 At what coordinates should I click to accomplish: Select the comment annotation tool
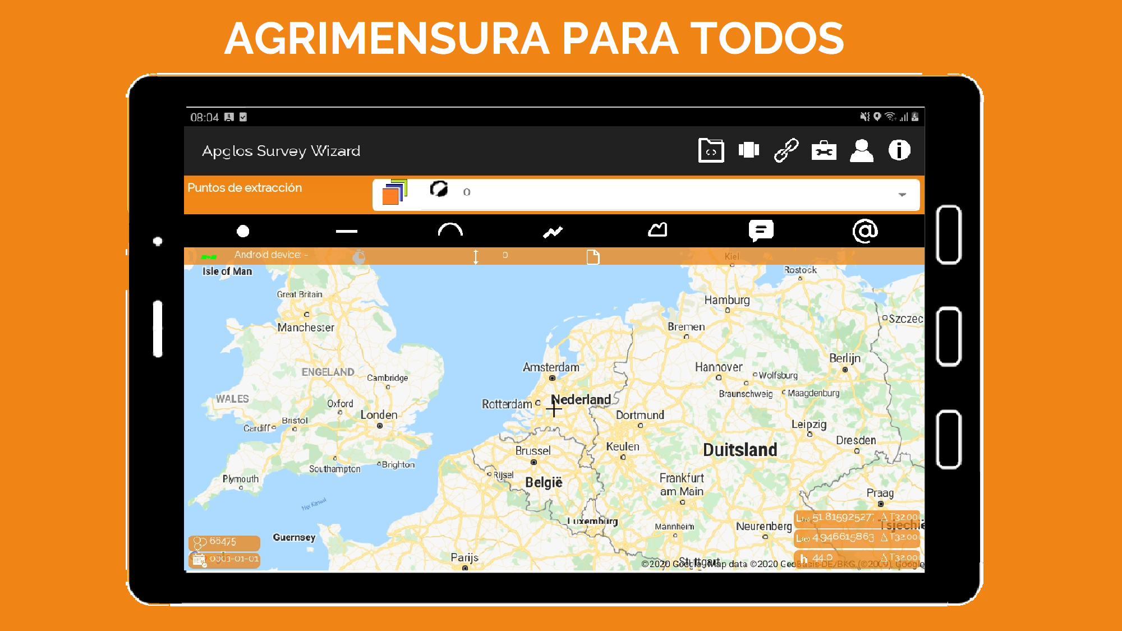(761, 231)
